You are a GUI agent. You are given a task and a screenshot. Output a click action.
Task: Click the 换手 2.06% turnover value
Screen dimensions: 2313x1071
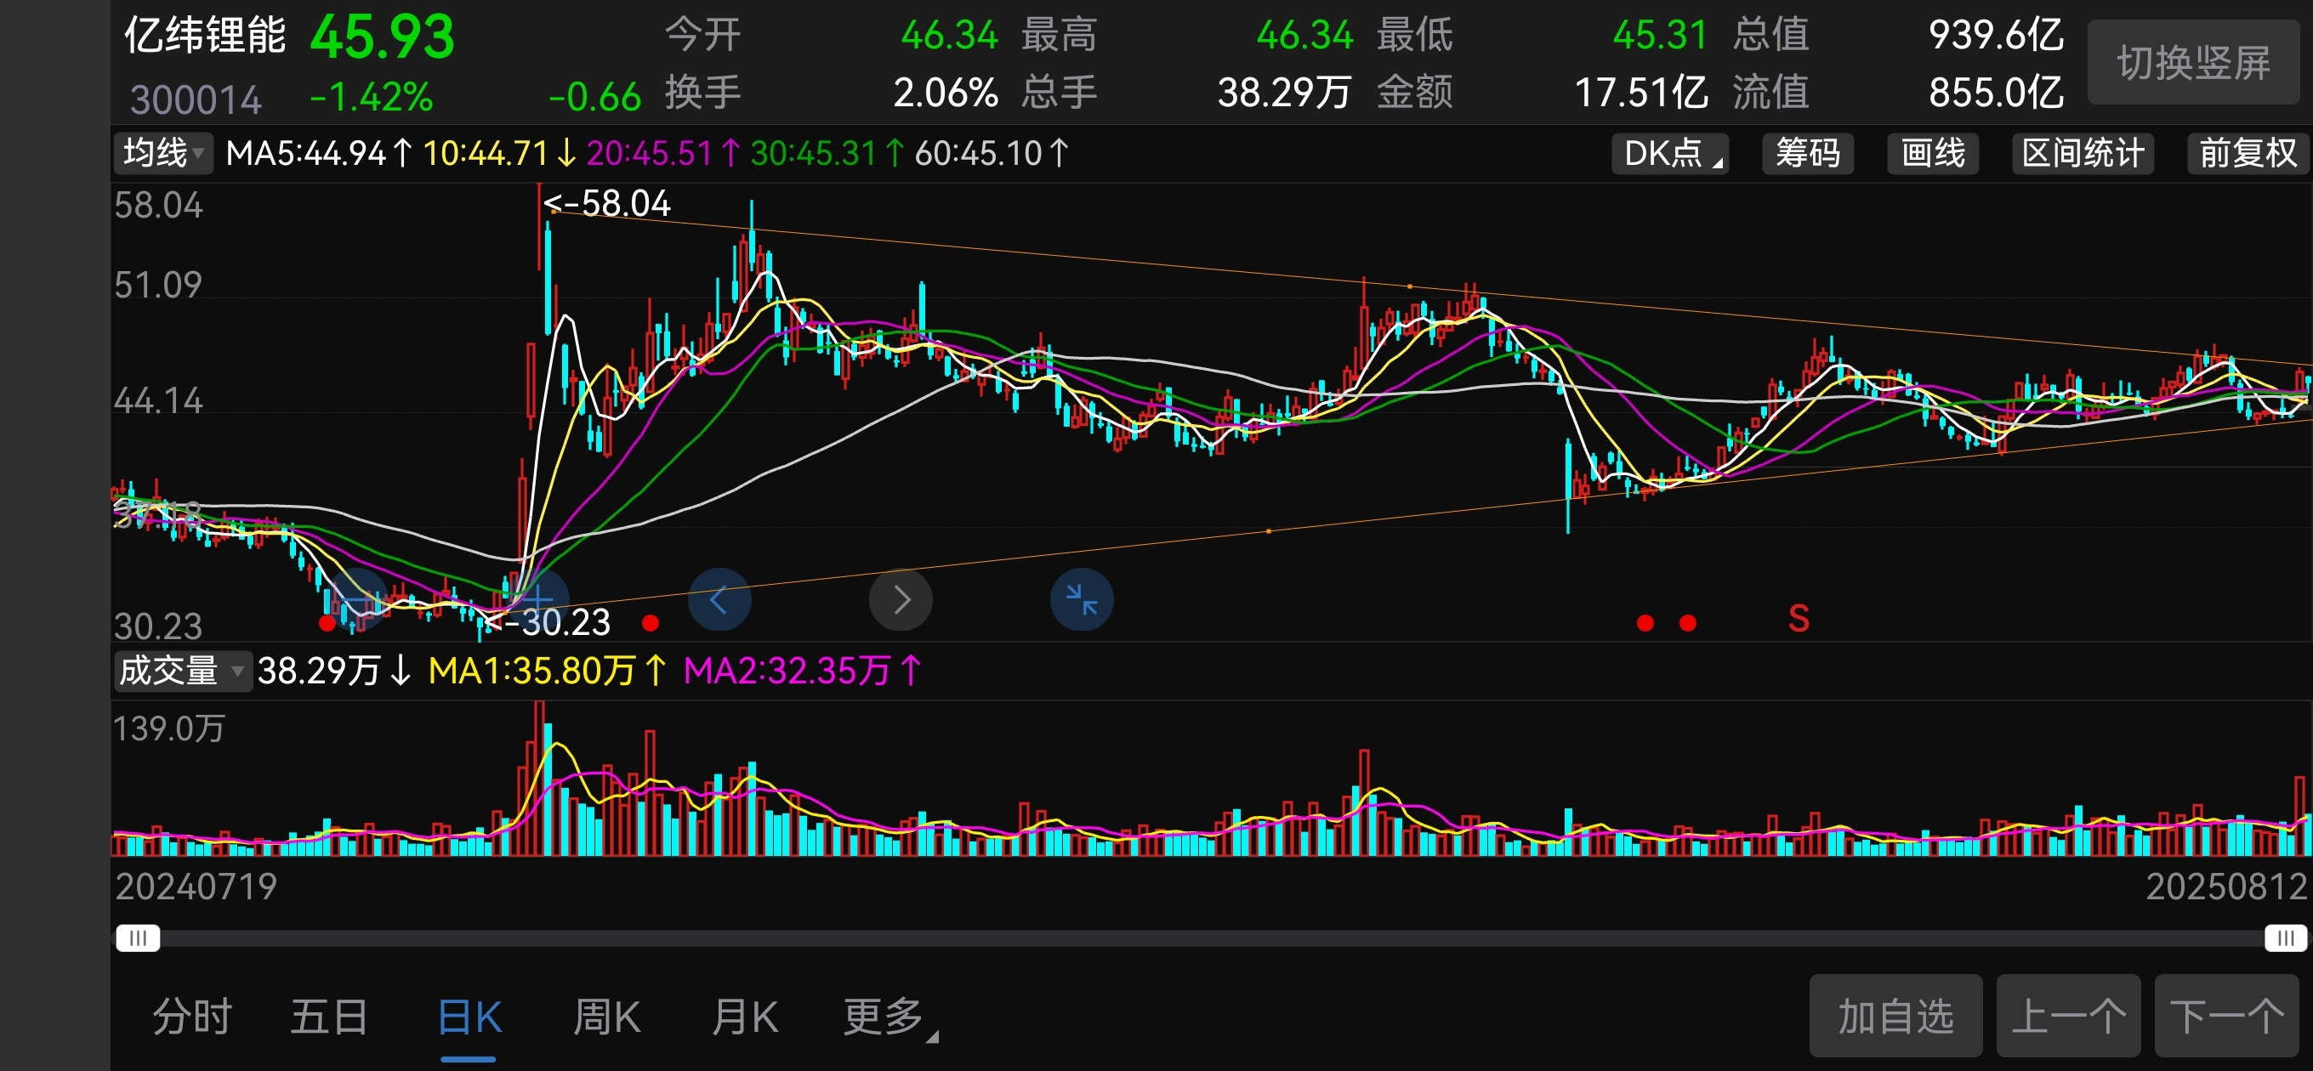(946, 93)
